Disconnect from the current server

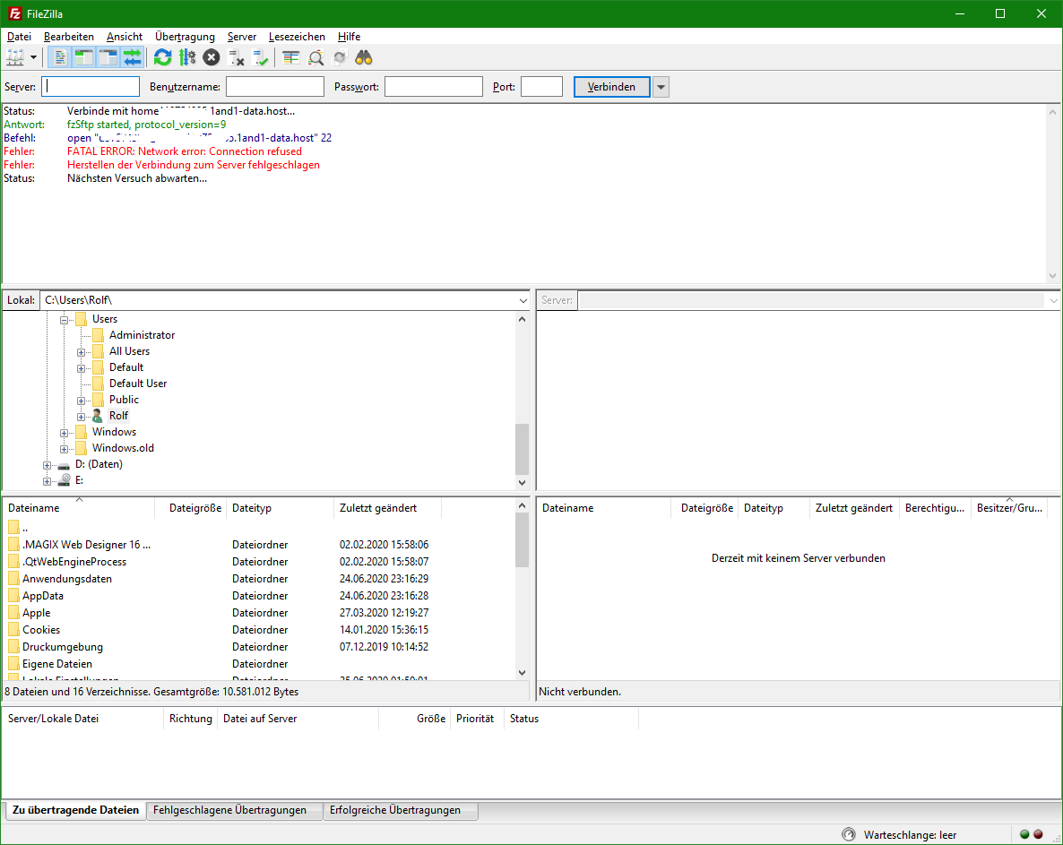(236, 57)
